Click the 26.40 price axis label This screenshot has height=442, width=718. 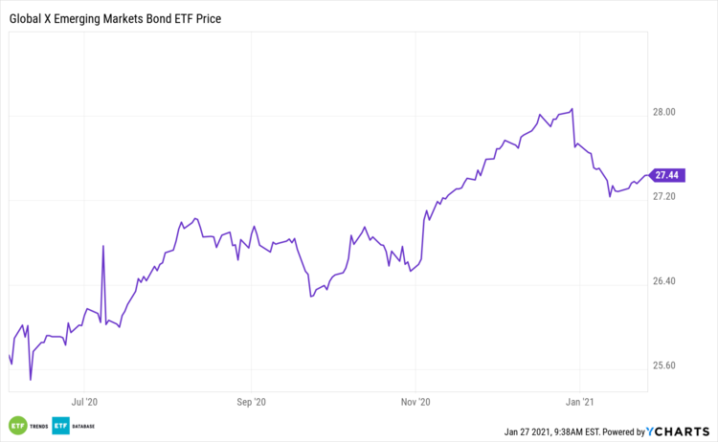(x=663, y=281)
